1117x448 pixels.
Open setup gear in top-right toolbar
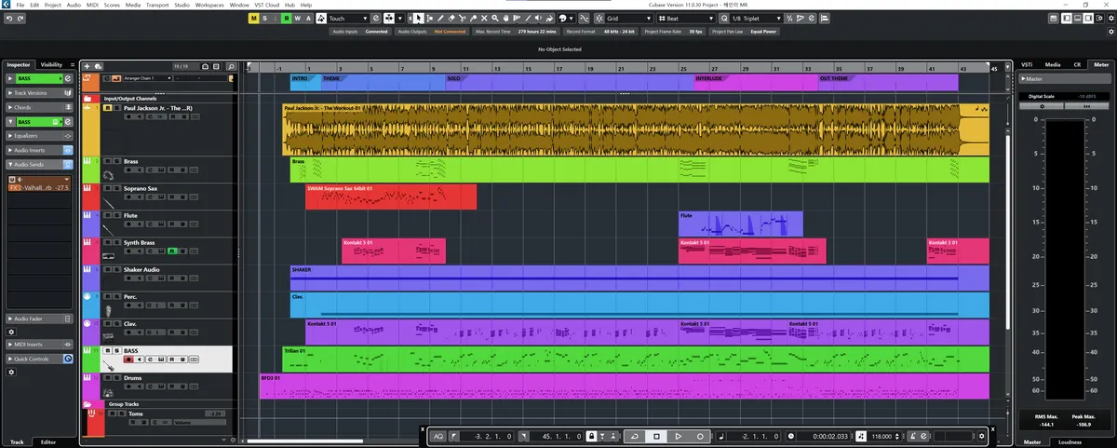[1110, 19]
